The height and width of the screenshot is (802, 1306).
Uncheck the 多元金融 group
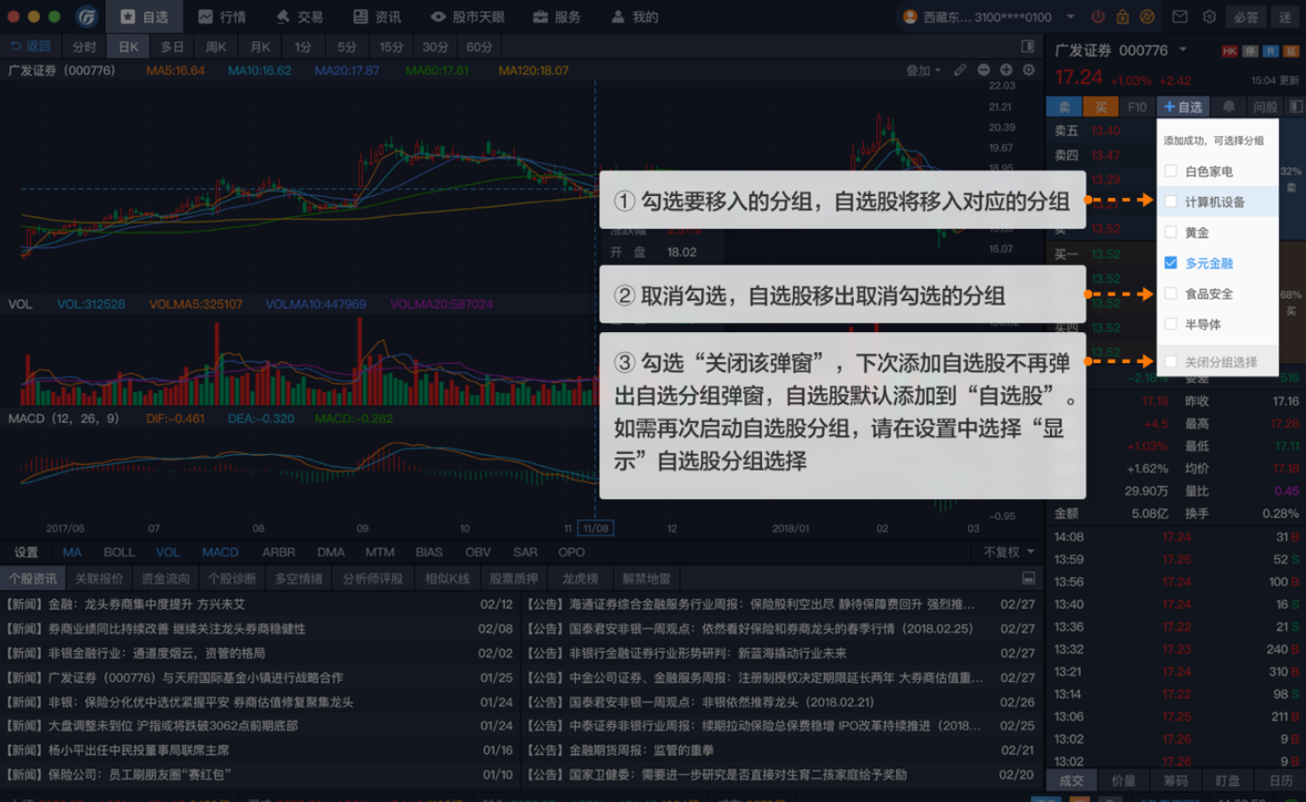pyautogui.click(x=1170, y=263)
